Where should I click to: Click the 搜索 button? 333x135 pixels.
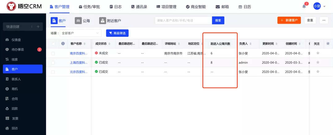[x=218, y=21]
